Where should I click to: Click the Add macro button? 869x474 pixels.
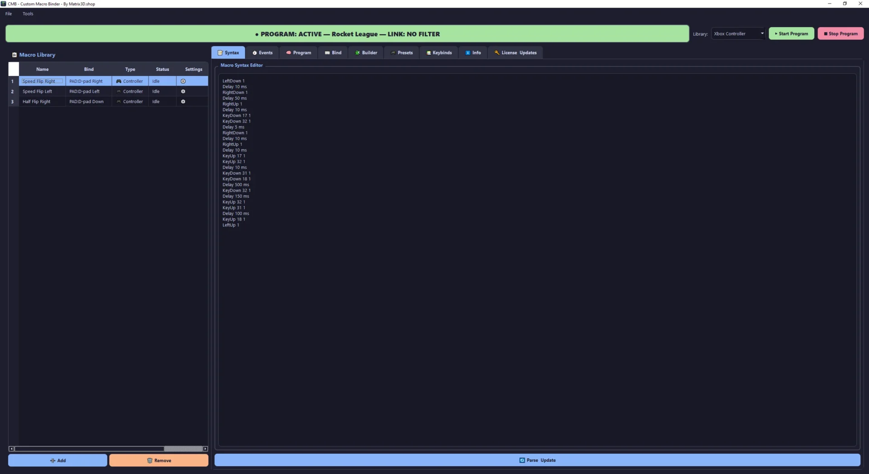[x=57, y=460]
